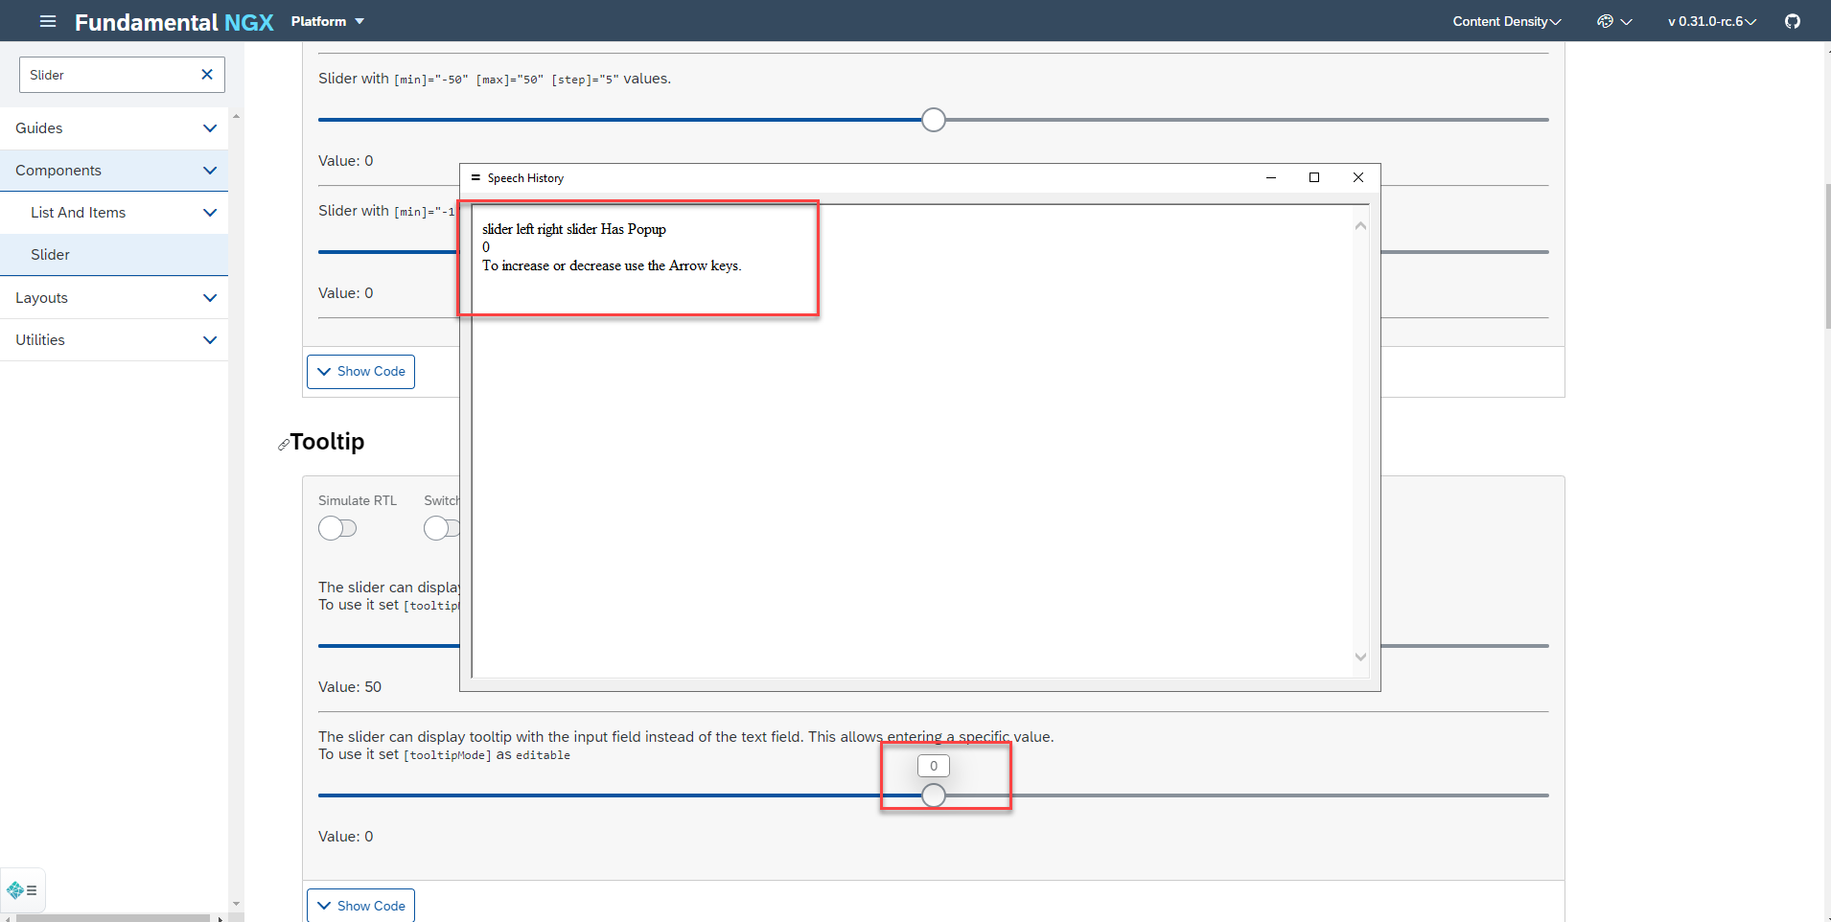Open the navigation hamburger menu
Screen dimensions: 1831x922
(x=47, y=20)
